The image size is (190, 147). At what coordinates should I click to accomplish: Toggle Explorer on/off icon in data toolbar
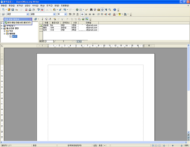point(87,19)
